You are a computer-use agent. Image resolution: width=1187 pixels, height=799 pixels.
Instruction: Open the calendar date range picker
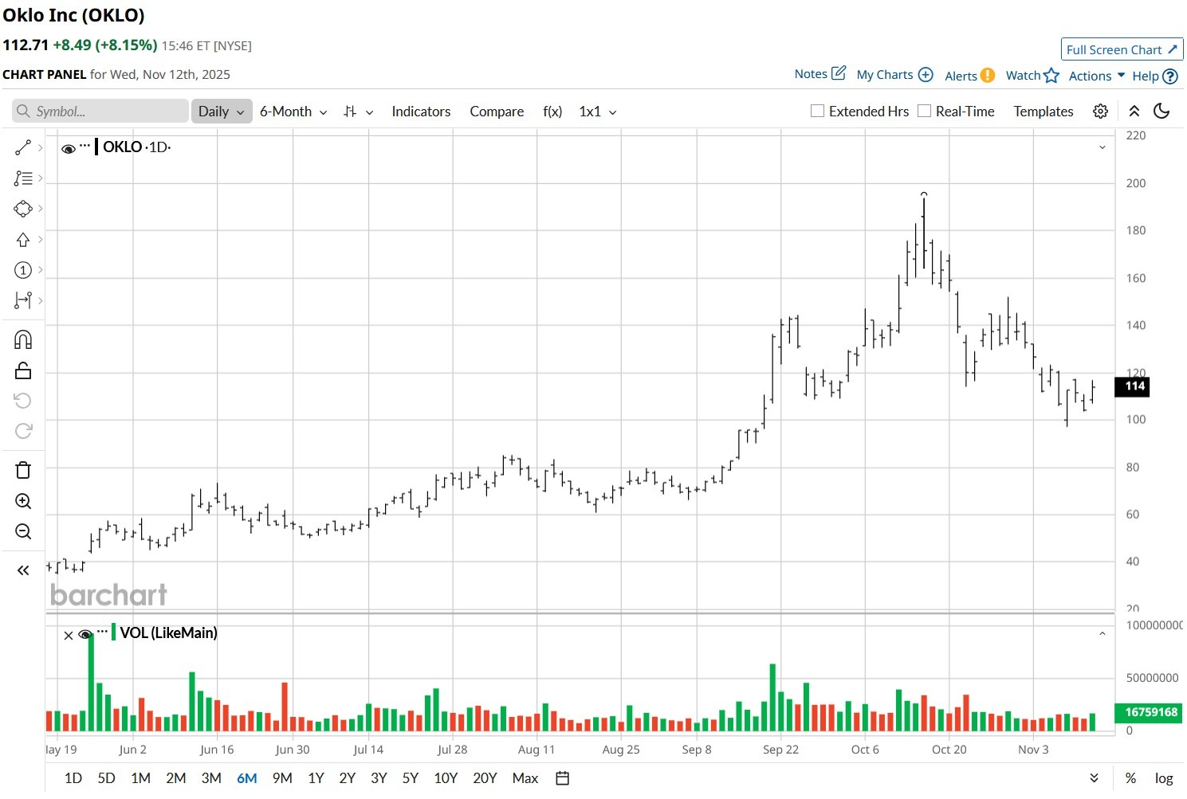tap(562, 778)
